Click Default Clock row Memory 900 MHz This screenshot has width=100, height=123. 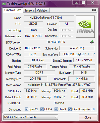click(x=59, y=97)
